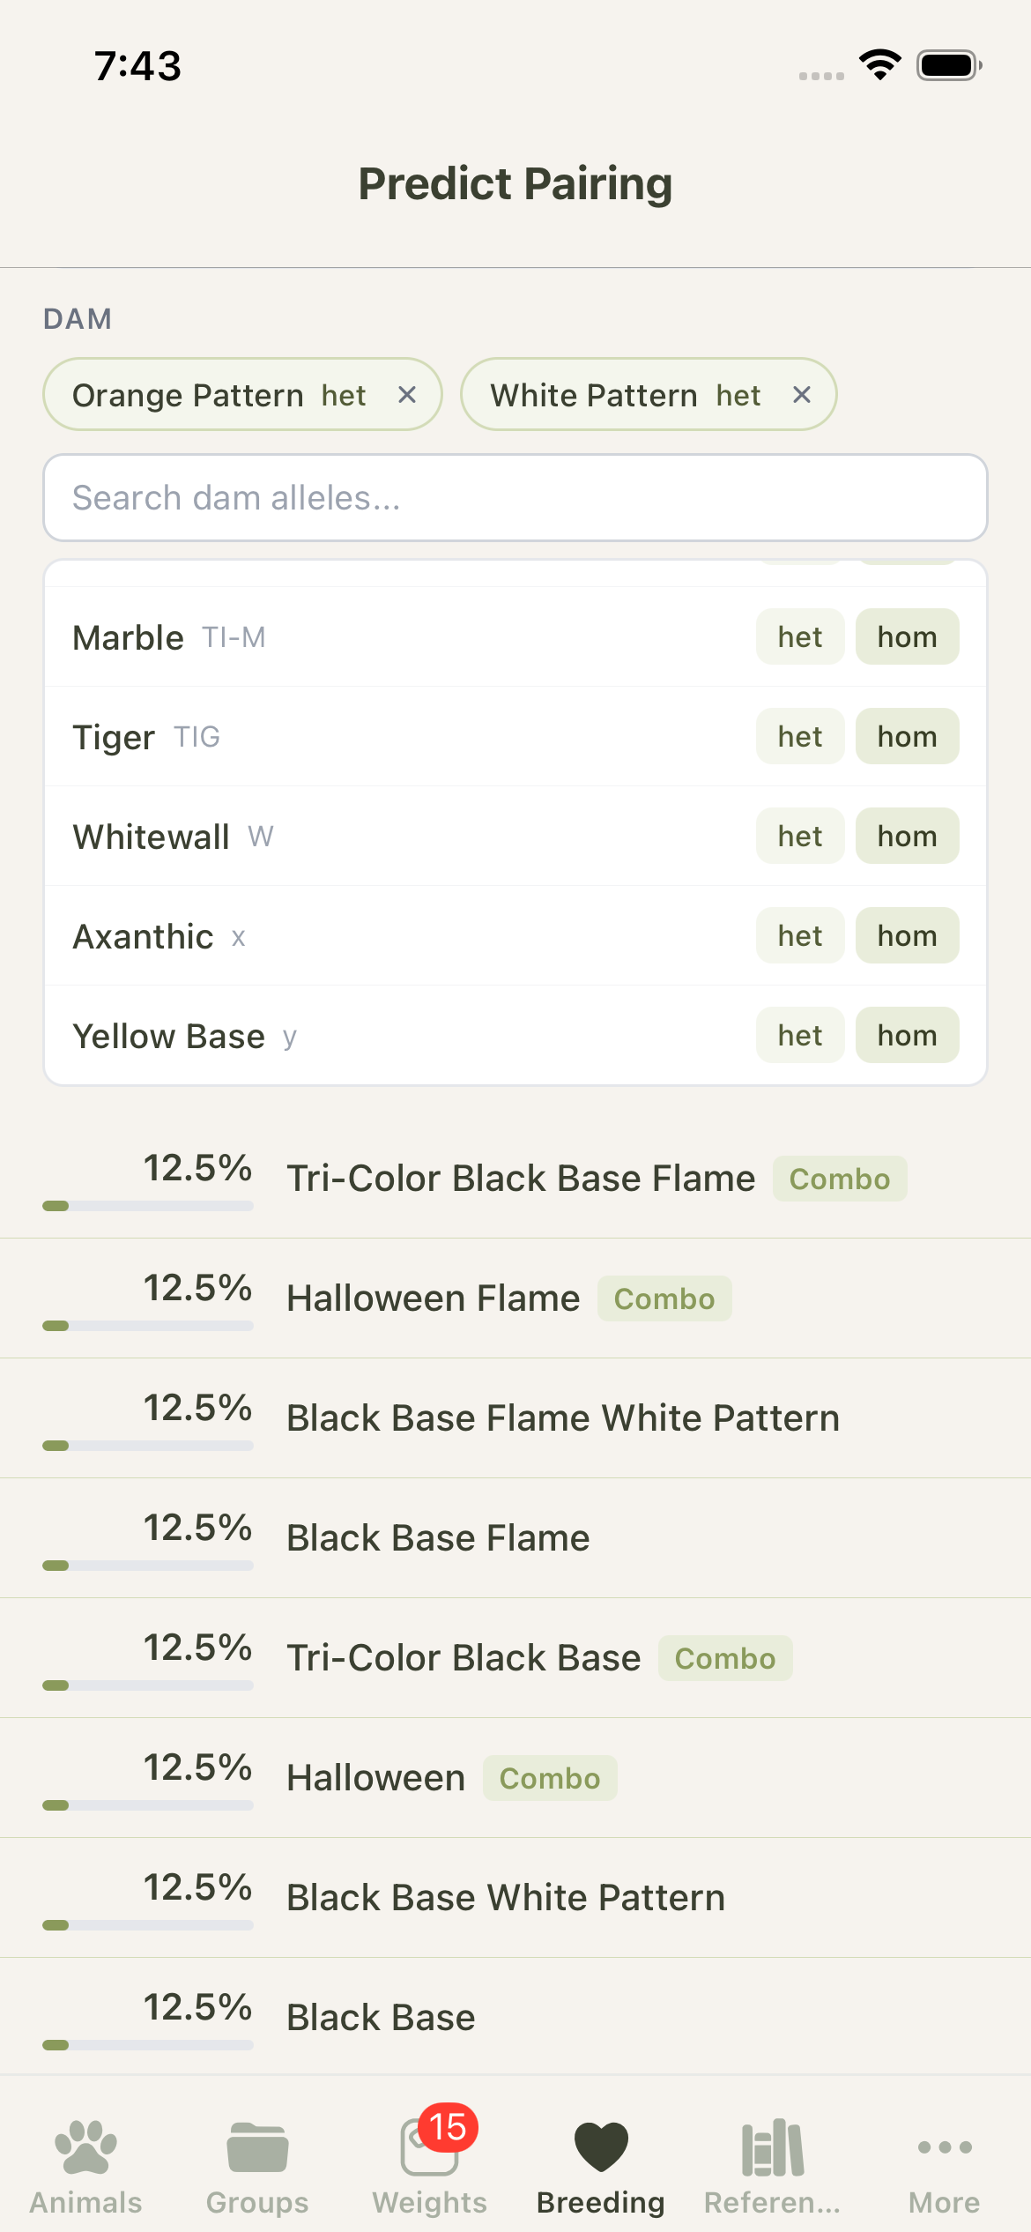The width and height of the screenshot is (1031, 2232).
Task: Select het for Yellow Base
Action: click(x=799, y=1035)
